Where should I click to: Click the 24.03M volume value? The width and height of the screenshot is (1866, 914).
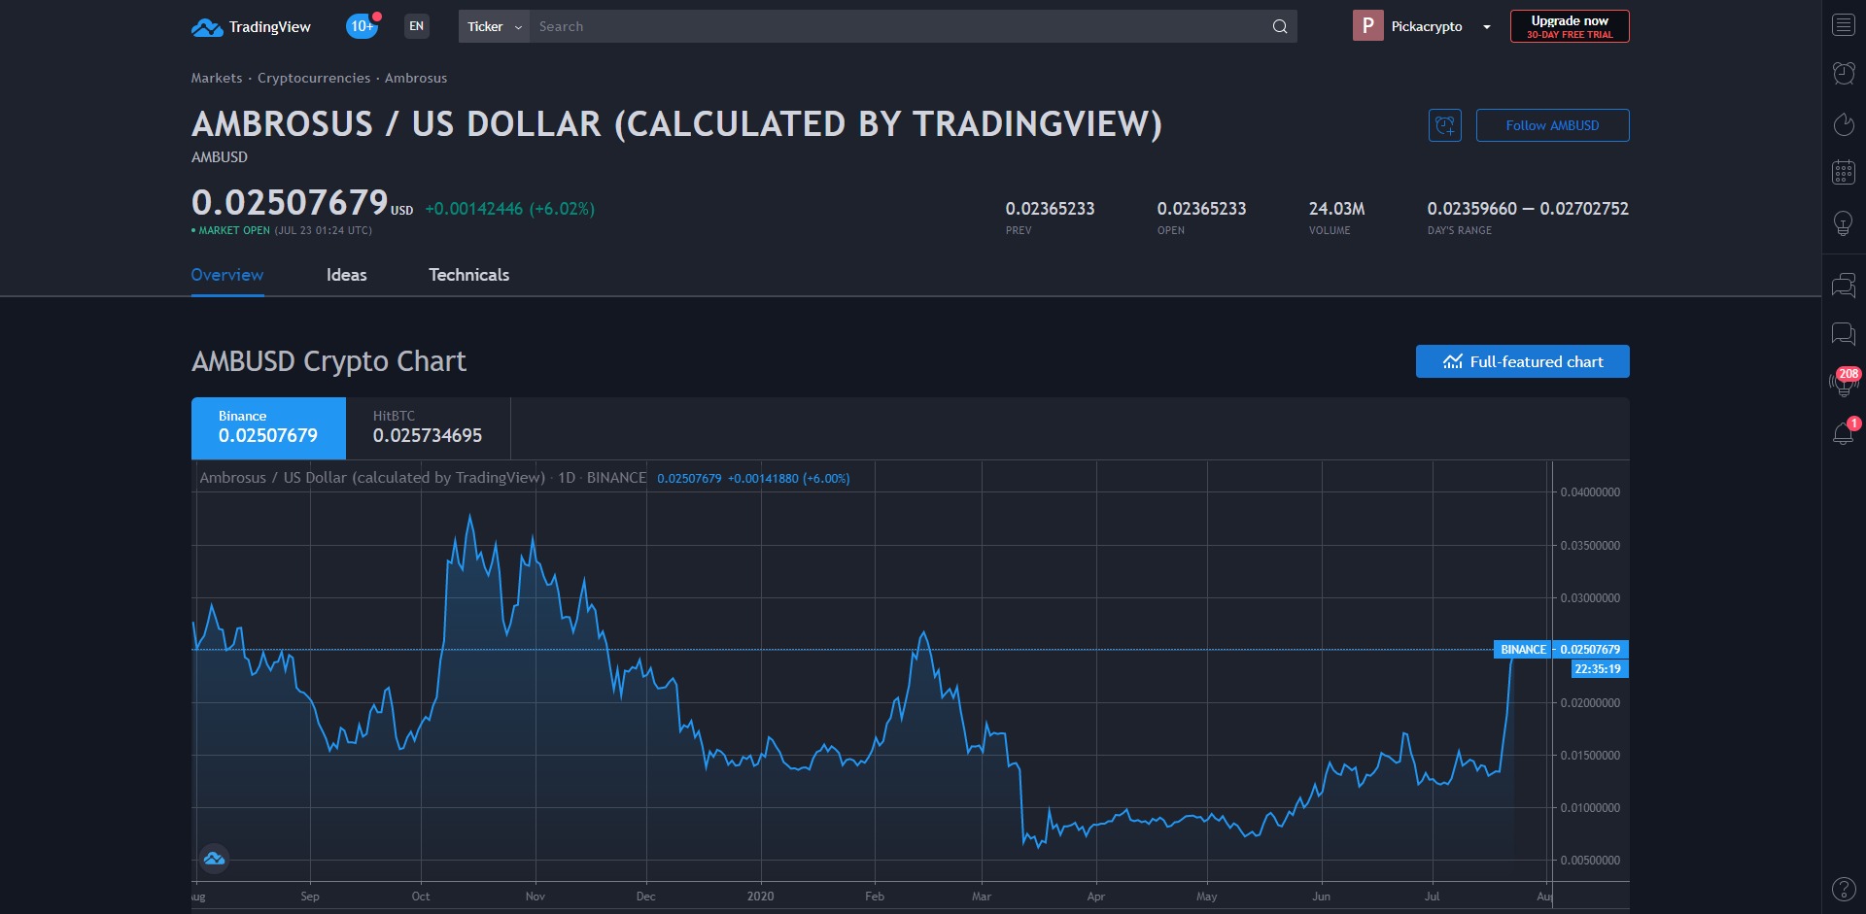1336,209
